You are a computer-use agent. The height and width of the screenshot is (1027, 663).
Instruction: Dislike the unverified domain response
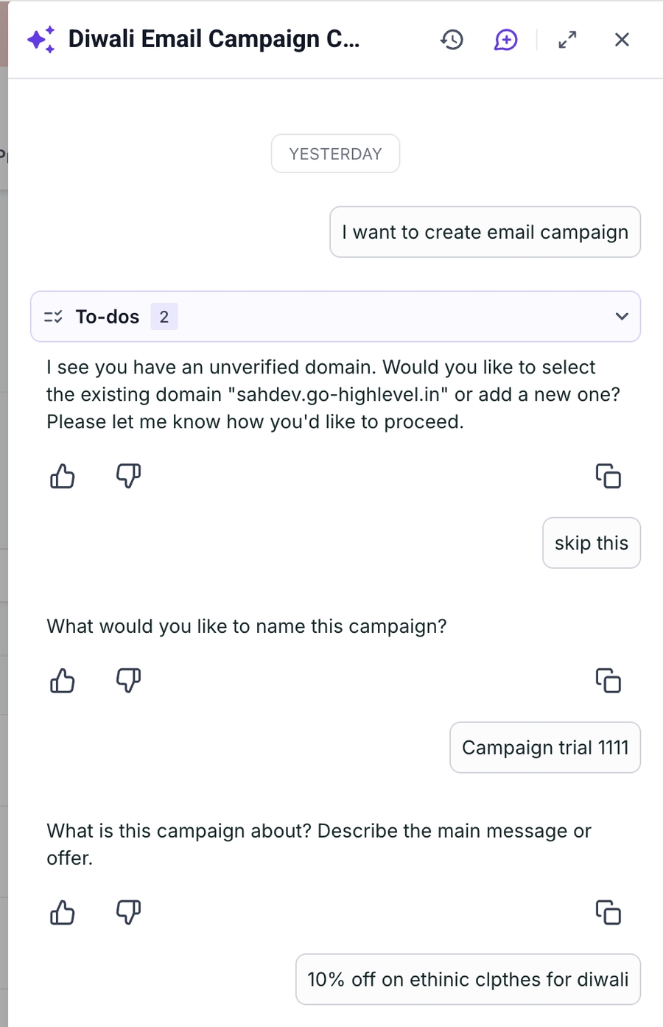pyautogui.click(x=128, y=477)
